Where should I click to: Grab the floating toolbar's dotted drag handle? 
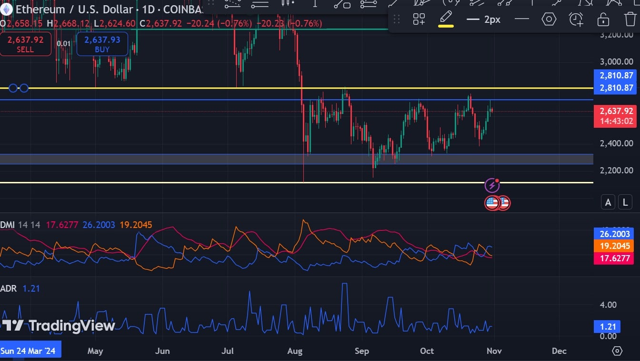click(x=396, y=19)
